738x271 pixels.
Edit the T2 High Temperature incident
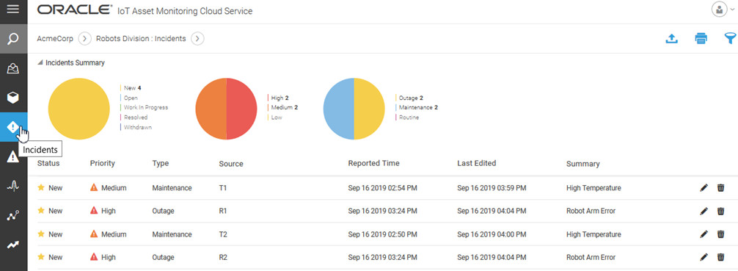pos(704,234)
